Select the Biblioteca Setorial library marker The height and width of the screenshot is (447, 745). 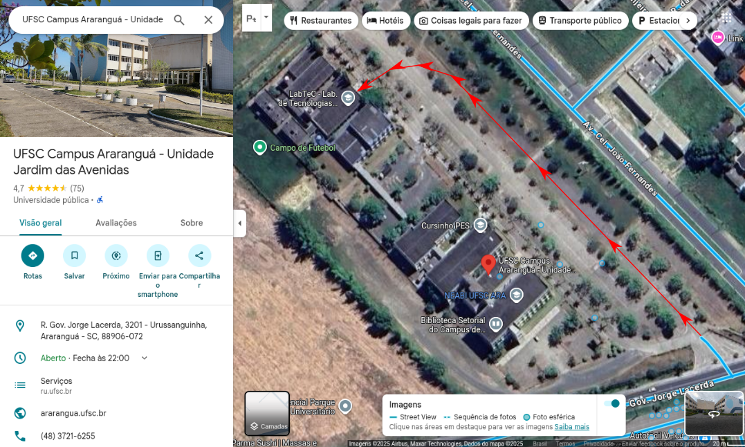(x=495, y=324)
